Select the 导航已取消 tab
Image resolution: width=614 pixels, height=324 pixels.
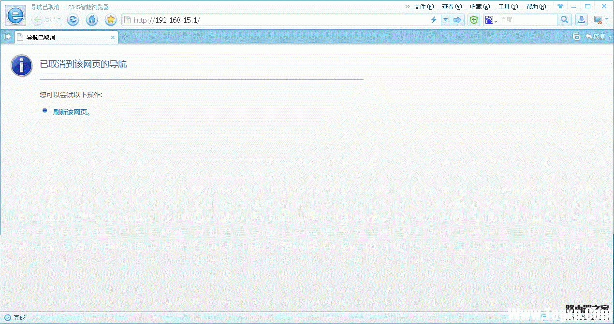[66, 37]
